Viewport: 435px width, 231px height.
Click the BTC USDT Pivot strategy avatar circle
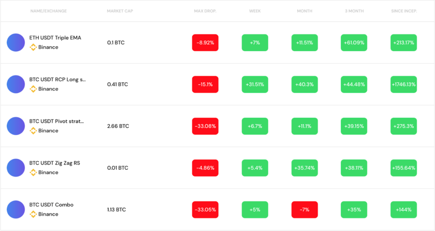pos(16,126)
